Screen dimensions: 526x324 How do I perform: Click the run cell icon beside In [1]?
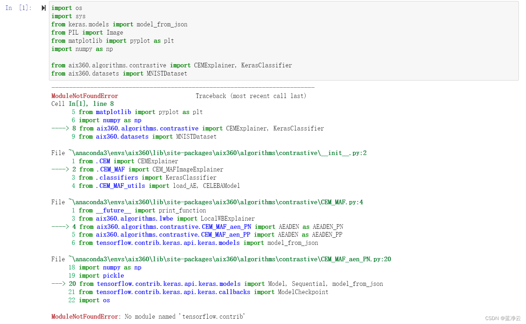click(x=44, y=8)
